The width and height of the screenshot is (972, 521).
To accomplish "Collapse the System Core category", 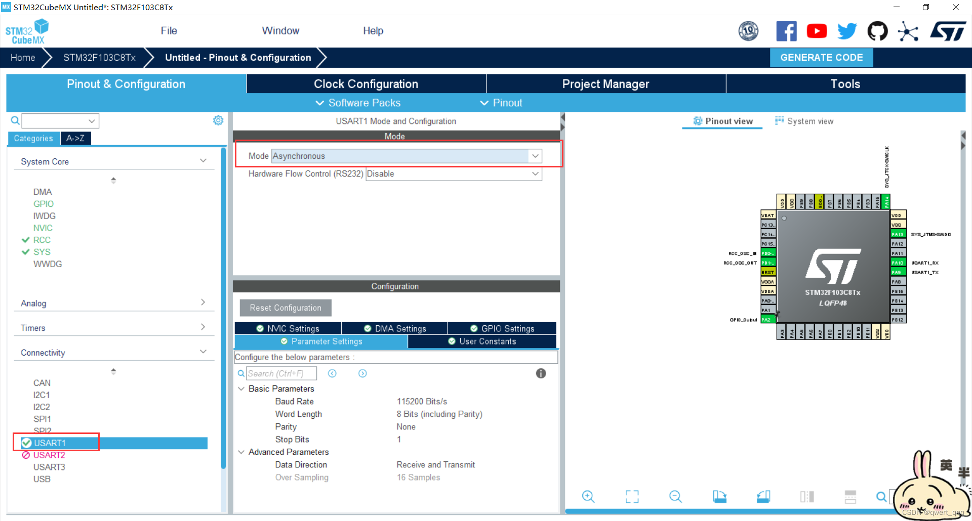I will click(x=203, y=161).
